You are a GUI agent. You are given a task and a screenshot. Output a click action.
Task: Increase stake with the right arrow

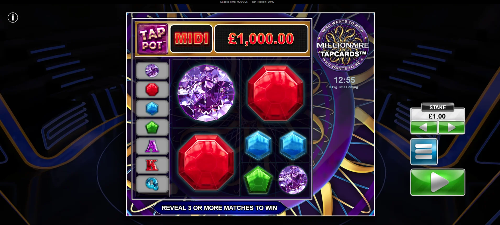click(452, 127)
